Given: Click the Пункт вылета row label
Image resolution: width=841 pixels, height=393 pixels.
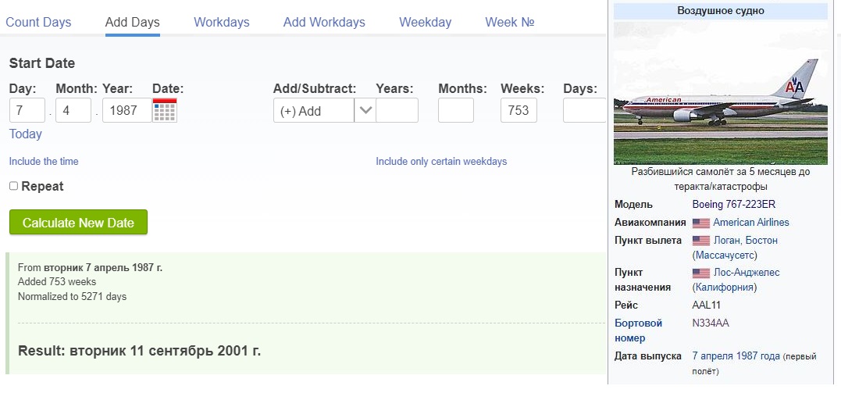Looking at the screenshot, I should (x=648, y=241).
